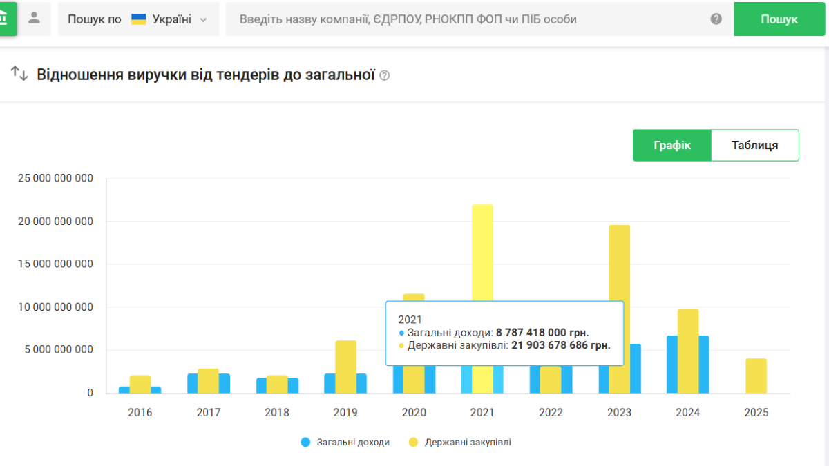Click the blue 2024 income bar

(704, 365)
